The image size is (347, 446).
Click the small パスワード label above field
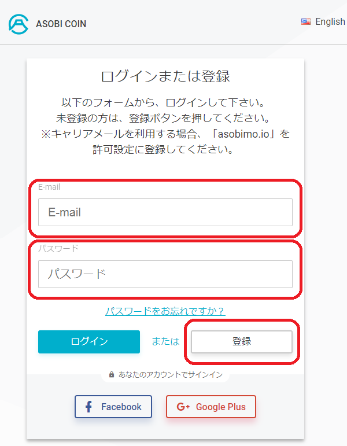(58, 249)
